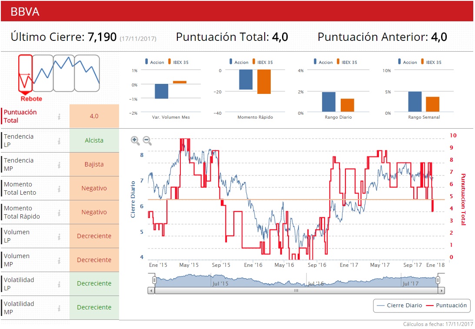Click the navigator left range handle

[154, 280]
